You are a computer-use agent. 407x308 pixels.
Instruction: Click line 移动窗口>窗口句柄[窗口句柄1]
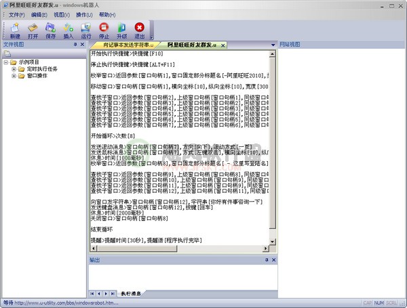(179, 87)
